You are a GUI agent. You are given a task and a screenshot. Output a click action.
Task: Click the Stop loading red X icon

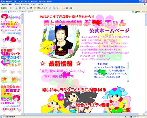[16, 8]
